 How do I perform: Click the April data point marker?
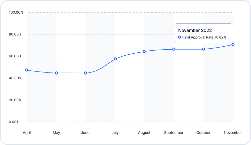coord(27,70)
